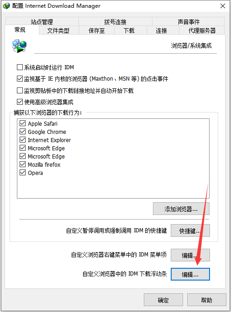Uncheck Apple Safari in browser list
This screenshot has width=231, height=312.
coord(22,123)
